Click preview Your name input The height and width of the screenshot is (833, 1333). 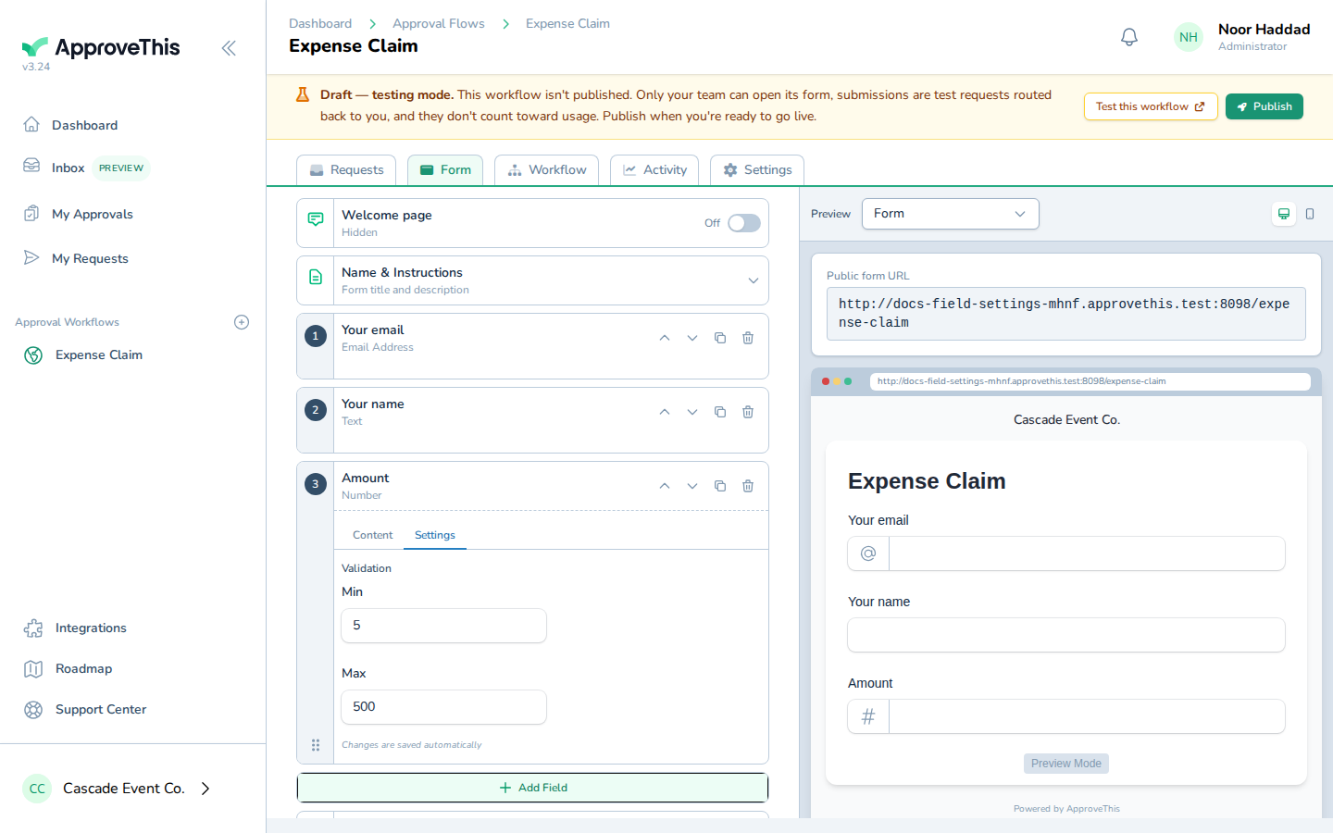pyautogui.click(x=1066, y=635)
